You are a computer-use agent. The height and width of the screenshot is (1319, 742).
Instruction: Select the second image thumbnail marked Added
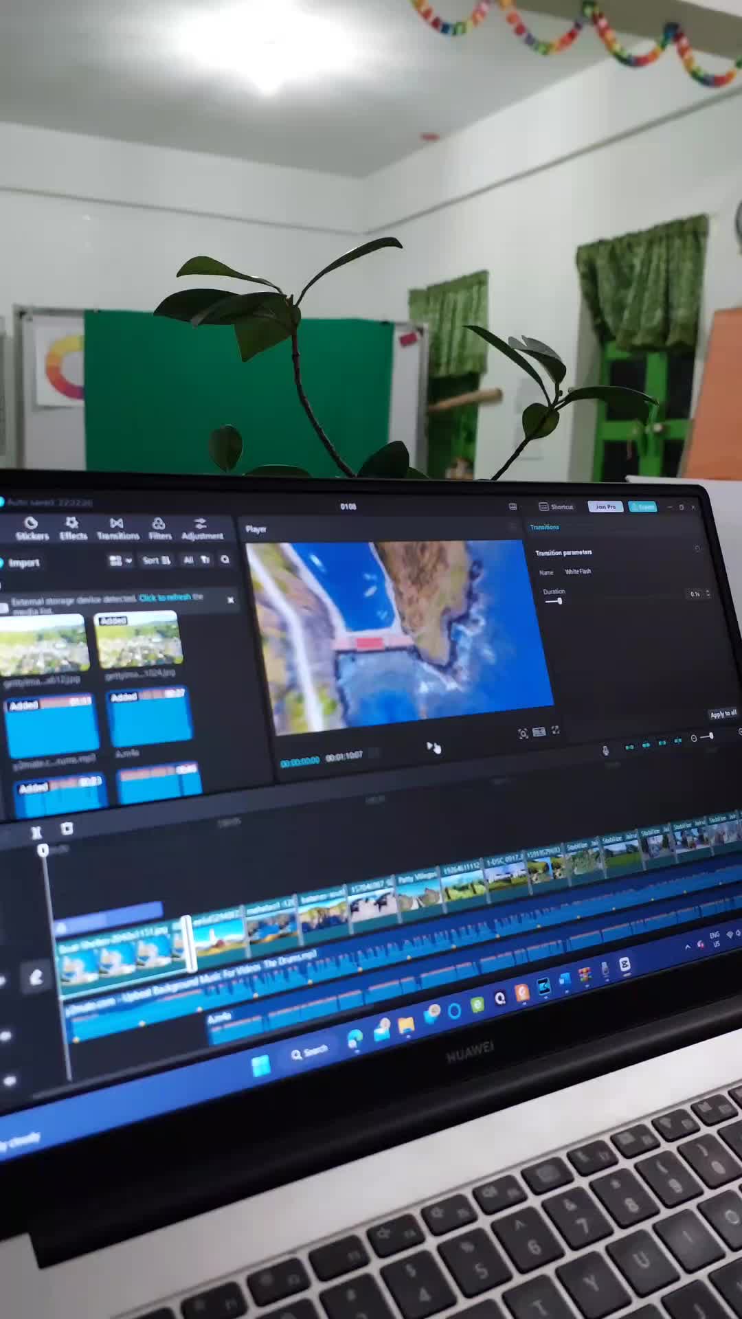(x=138, y=640)
